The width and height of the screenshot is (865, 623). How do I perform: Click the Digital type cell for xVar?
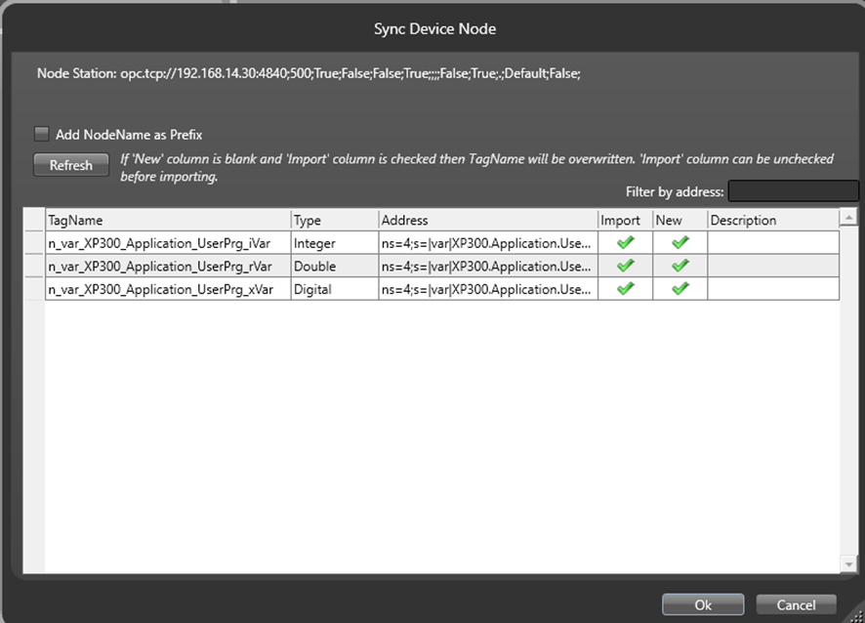pos(334,289)
